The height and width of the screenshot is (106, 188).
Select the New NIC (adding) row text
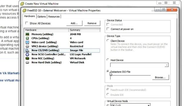pos(43,58)
